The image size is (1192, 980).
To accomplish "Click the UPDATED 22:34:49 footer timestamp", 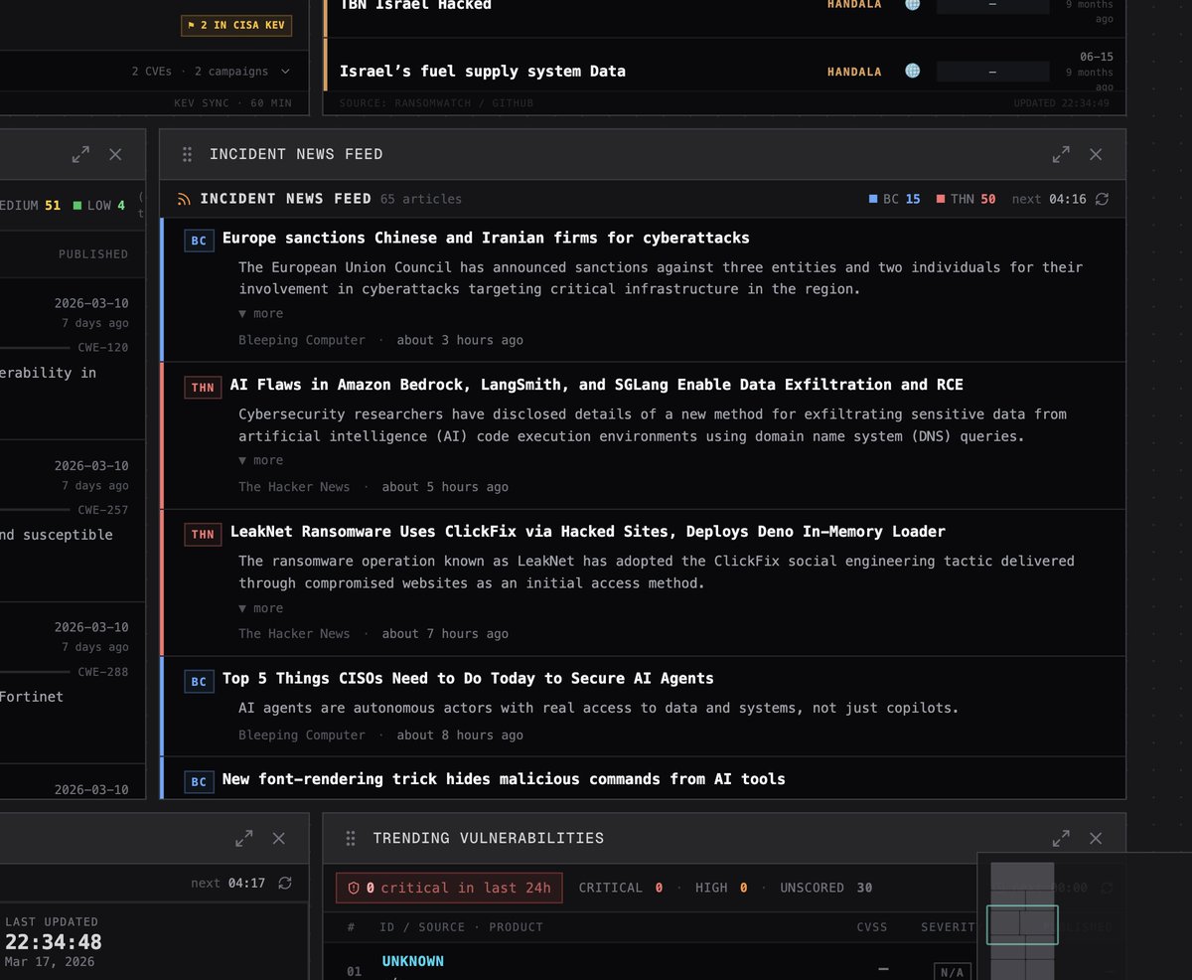I will (x=1062, y=103).
